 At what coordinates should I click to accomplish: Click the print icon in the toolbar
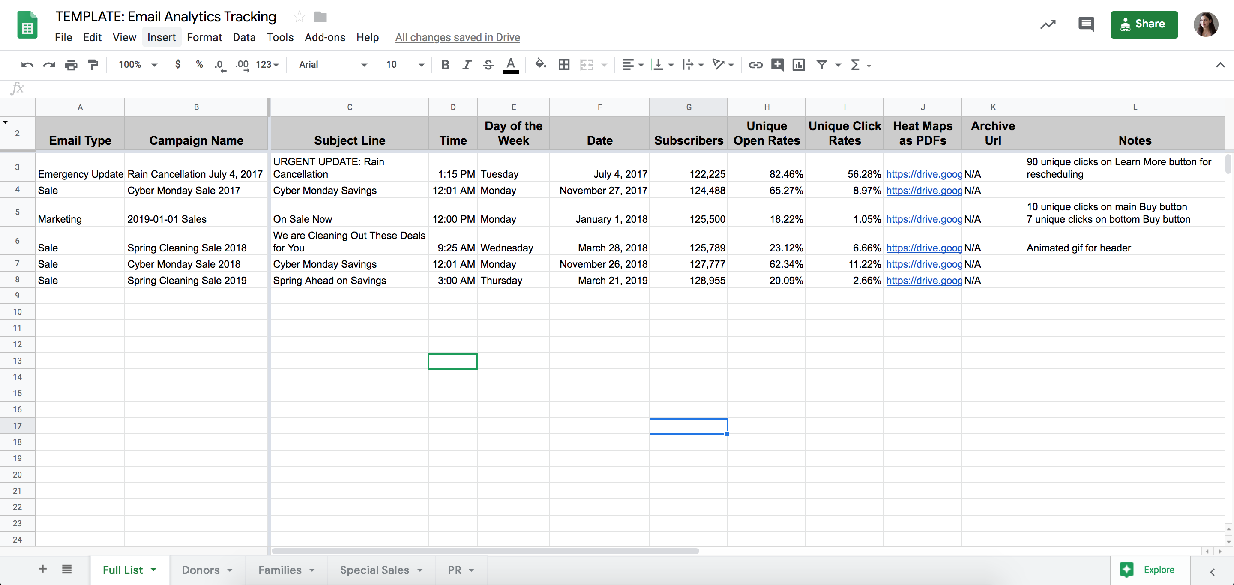pyautogui.click(x=71, y=65)
